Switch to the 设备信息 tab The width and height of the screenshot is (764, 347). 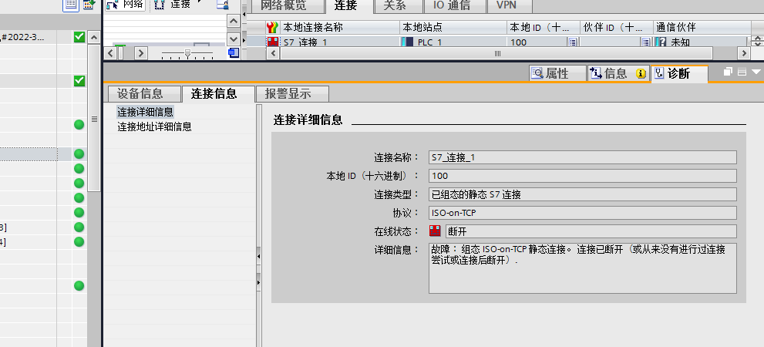point(140,94)
